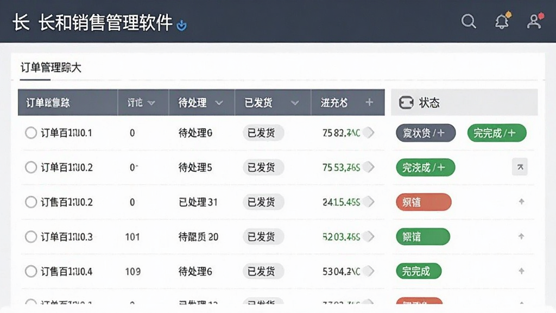
Task: Click the blue download icon beside title
Action: [181, 25]
